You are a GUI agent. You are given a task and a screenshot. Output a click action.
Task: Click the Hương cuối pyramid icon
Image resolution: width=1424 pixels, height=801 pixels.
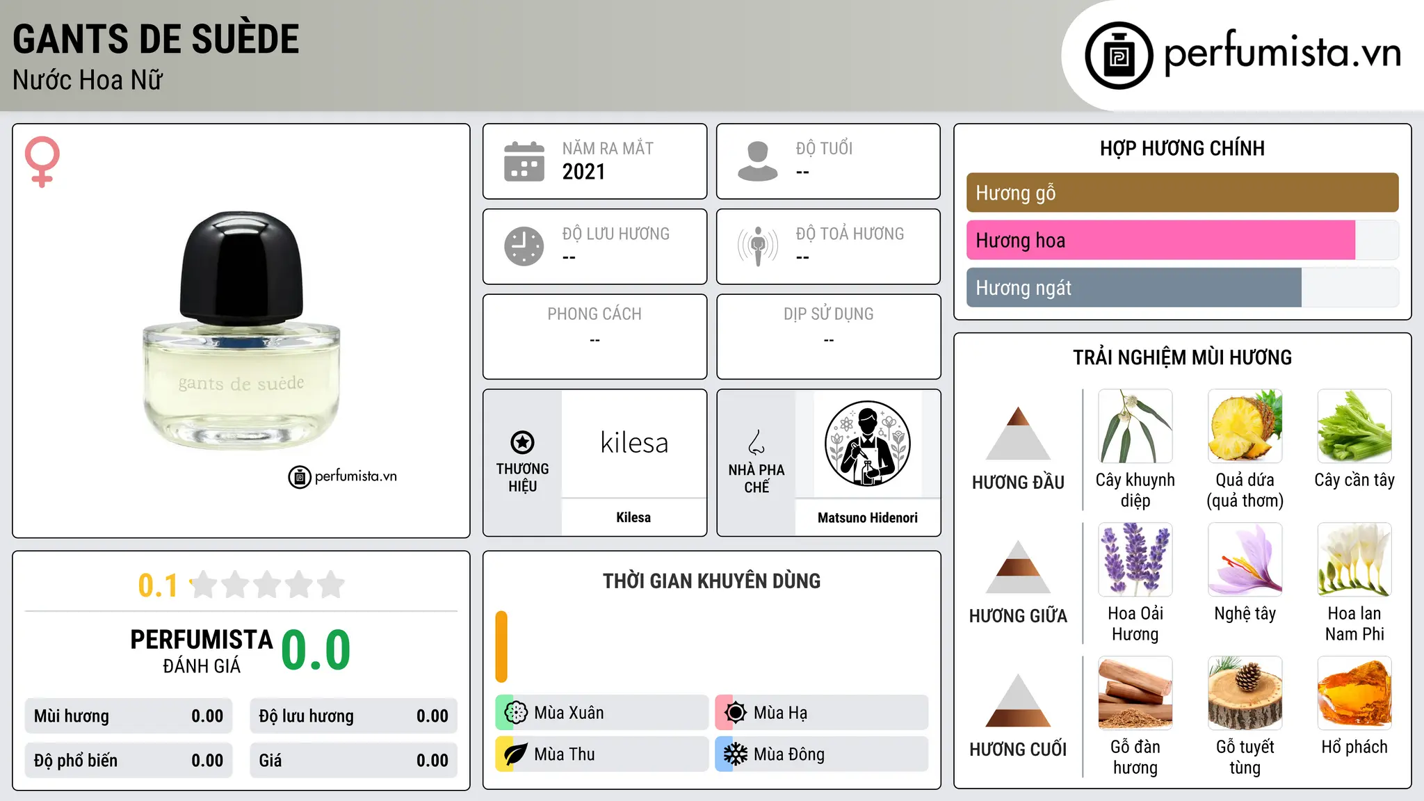(x=1018, y=700)
